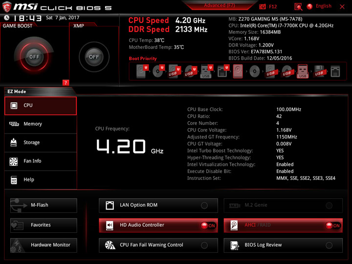Select the CPU section in EZ Mode
Image resolution: width=352 pixels, height=264 pixels.
coord(41,106)
